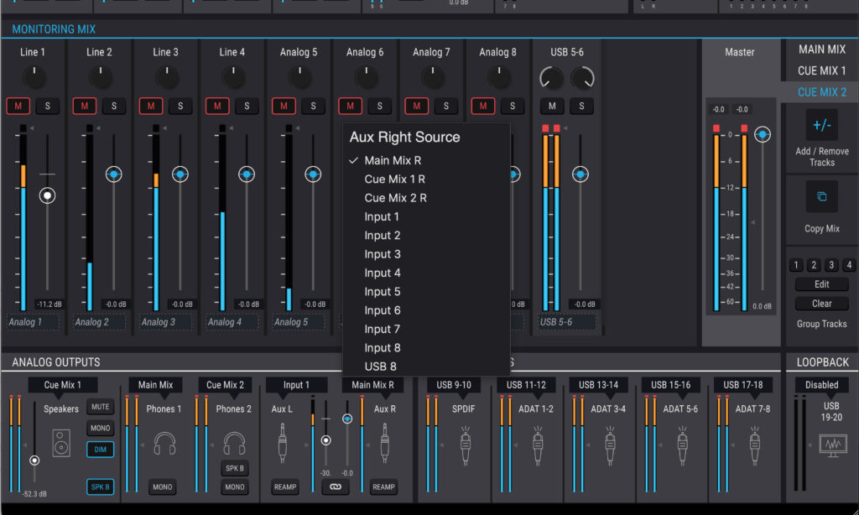859x515 pixels.
Task: Open the Cue Mix 1 speakers source dropdown
Action: 62,385
